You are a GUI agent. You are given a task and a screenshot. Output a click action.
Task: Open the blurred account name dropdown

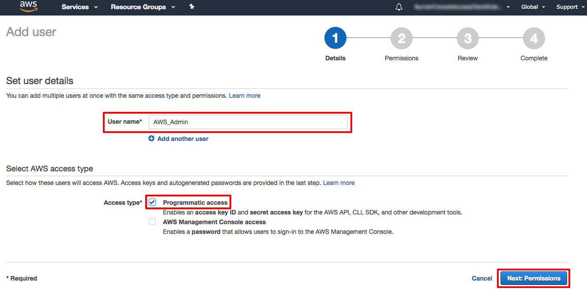coord(462,7)
